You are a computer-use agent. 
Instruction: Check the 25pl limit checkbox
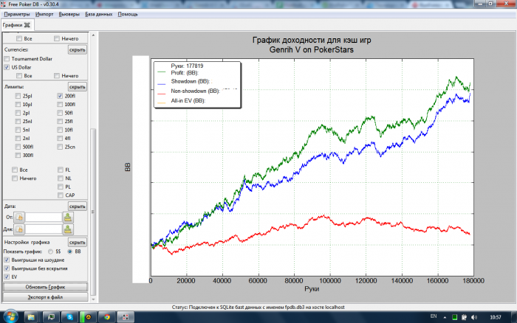(x=18, y=96)
